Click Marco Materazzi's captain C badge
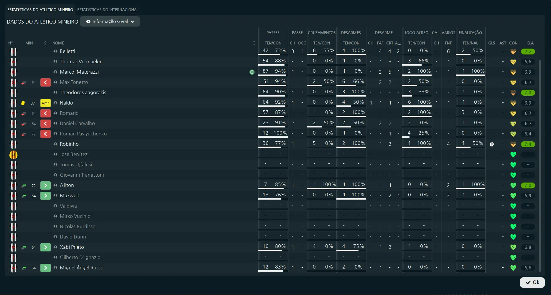This screenshot has height=295, width=551. click(252, 72)
